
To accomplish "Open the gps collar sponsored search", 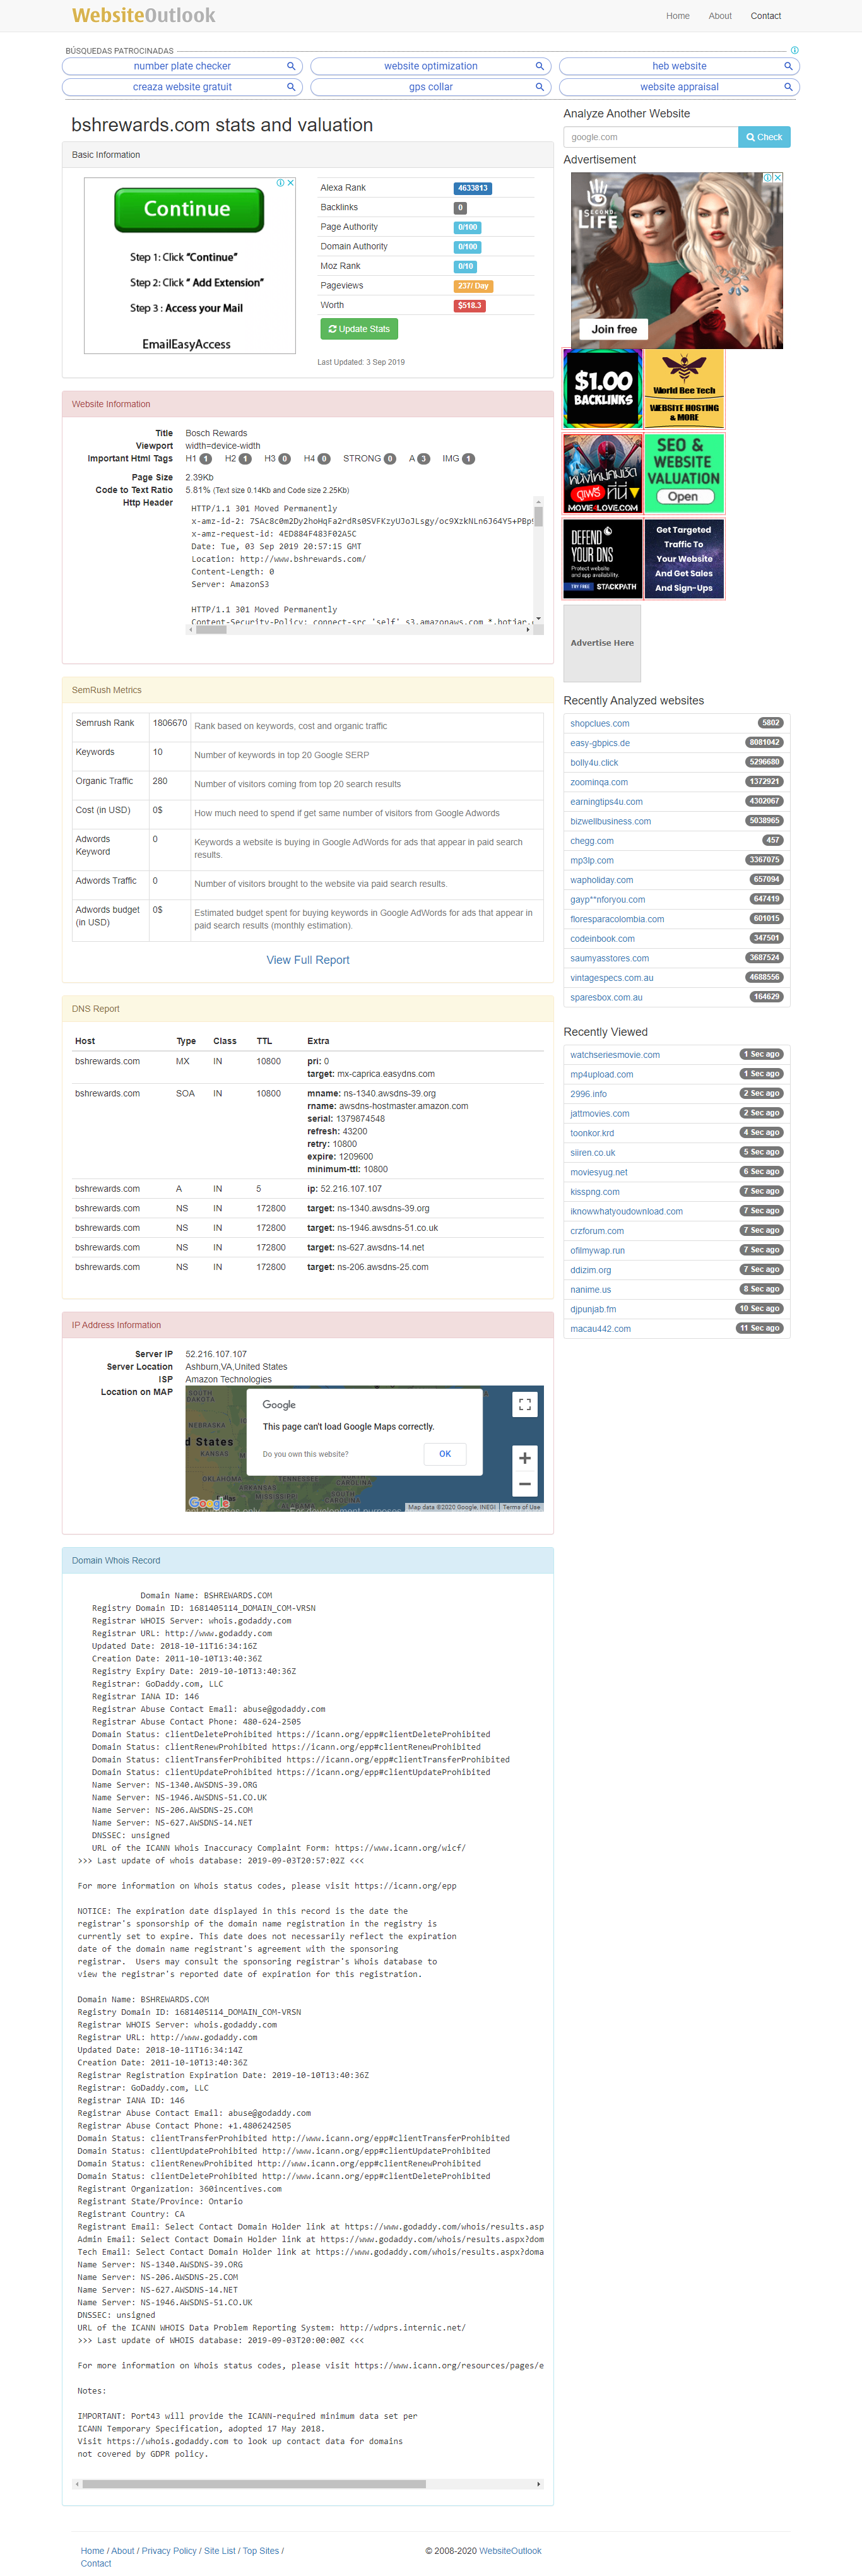I will coord(431,87).
